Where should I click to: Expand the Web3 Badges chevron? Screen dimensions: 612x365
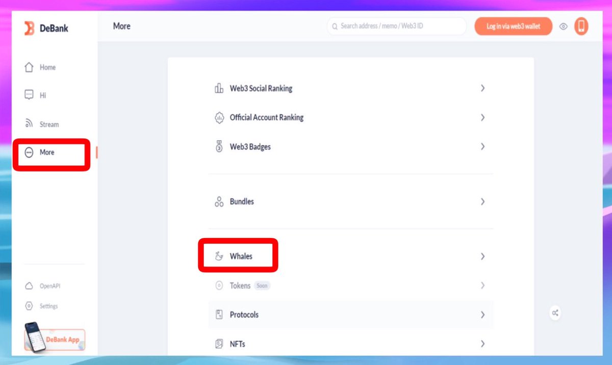(x=482, y=146)
